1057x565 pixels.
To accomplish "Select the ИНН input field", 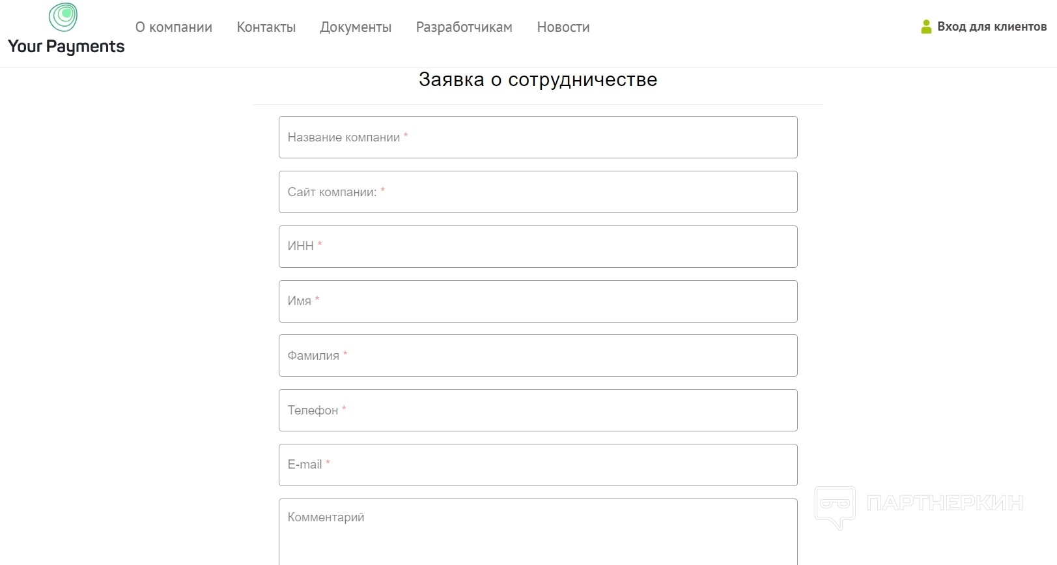I will (538, 246).
